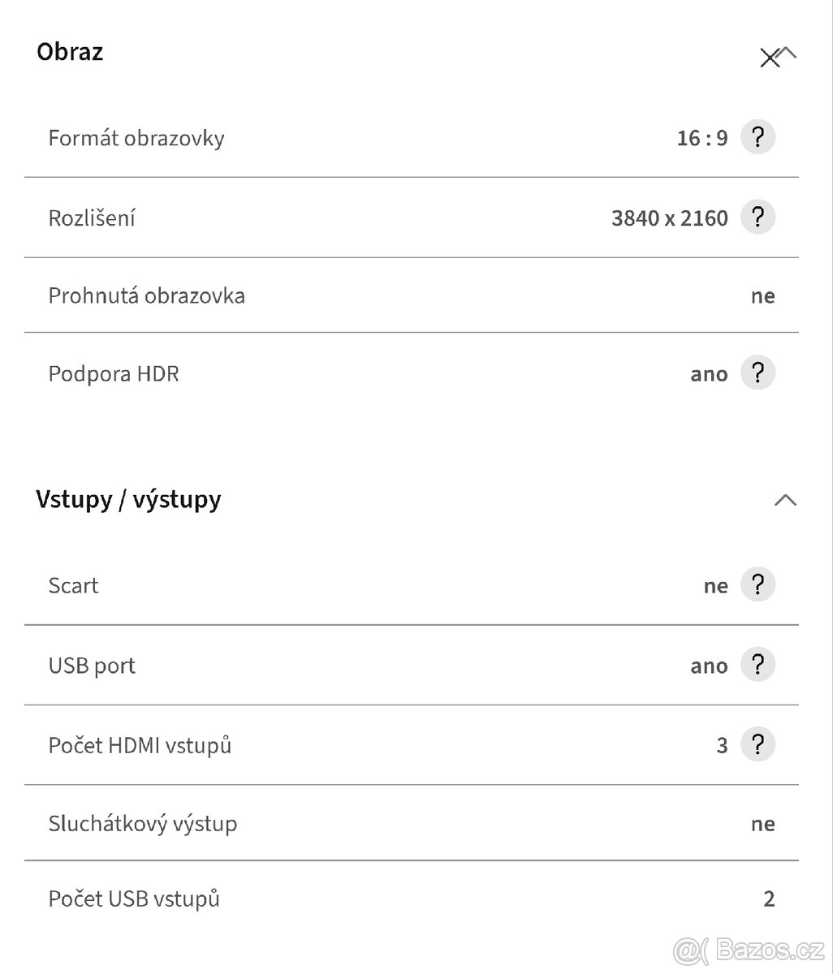Click the 3840 x 2160 resolution value
The image size is (833, 974).
tap(669, 218)
